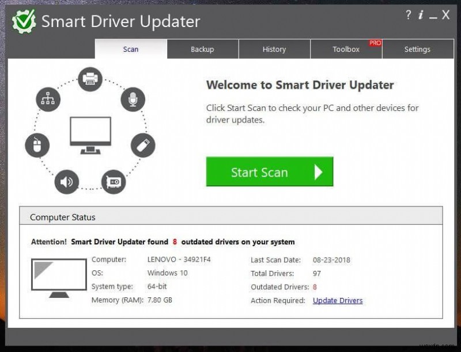461x352 pixels.
Task: Click the speaker audio device icon
Action: 67,182
